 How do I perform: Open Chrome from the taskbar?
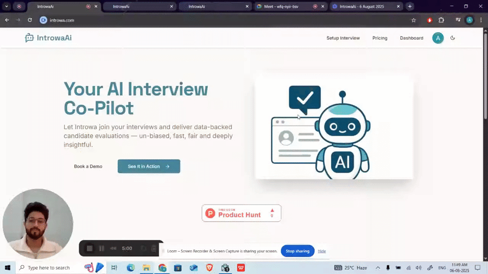[x=162, y=267]
